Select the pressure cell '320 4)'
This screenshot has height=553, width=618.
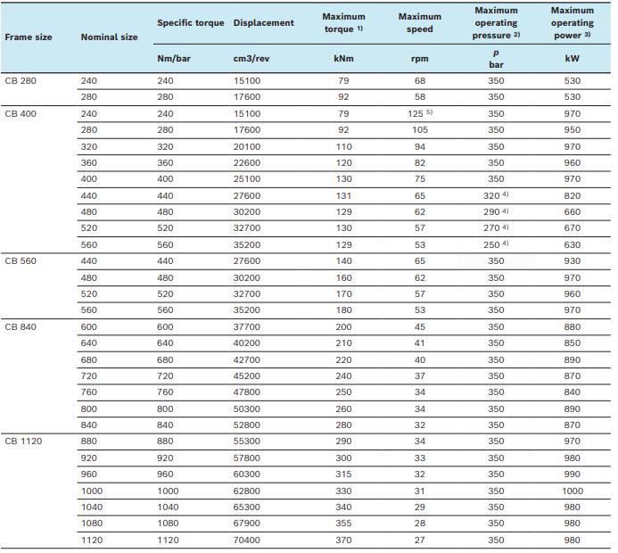tap(496, 195)
